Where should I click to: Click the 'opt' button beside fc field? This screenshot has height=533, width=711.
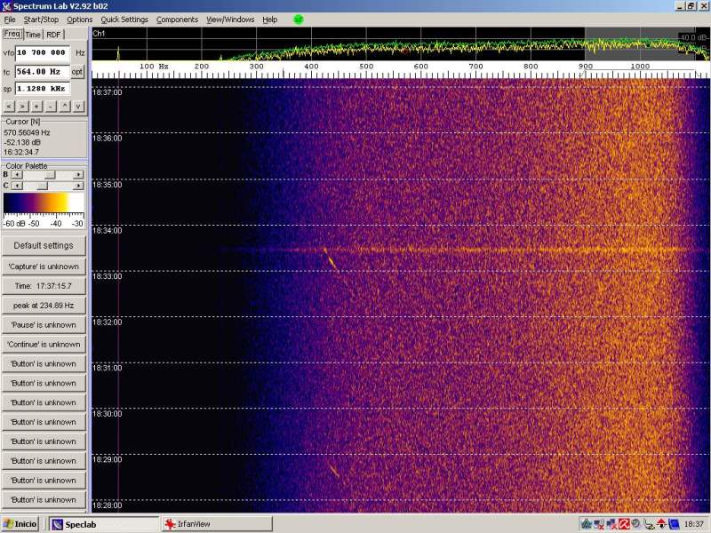click(78, 71)
